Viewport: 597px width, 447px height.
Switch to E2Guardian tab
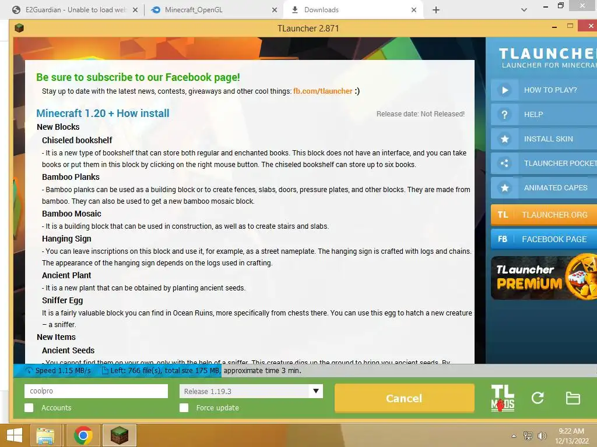[75, 10]
